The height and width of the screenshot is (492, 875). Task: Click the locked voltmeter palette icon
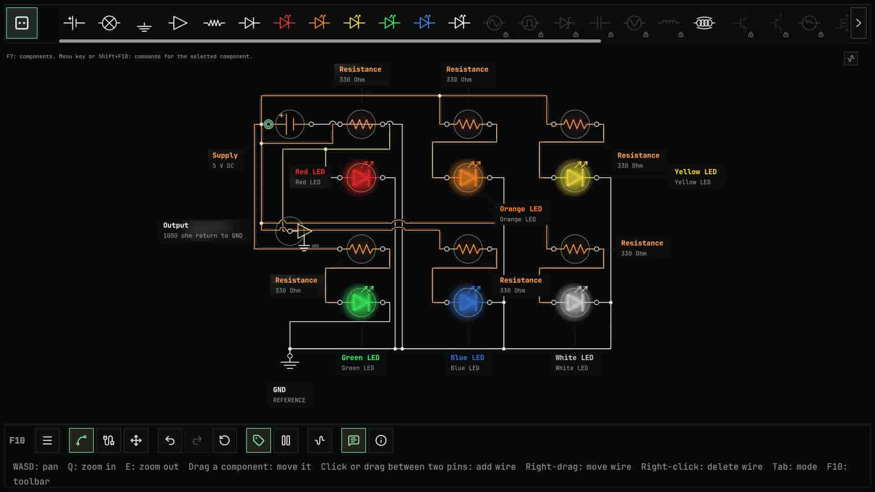(x=634, y=23)
